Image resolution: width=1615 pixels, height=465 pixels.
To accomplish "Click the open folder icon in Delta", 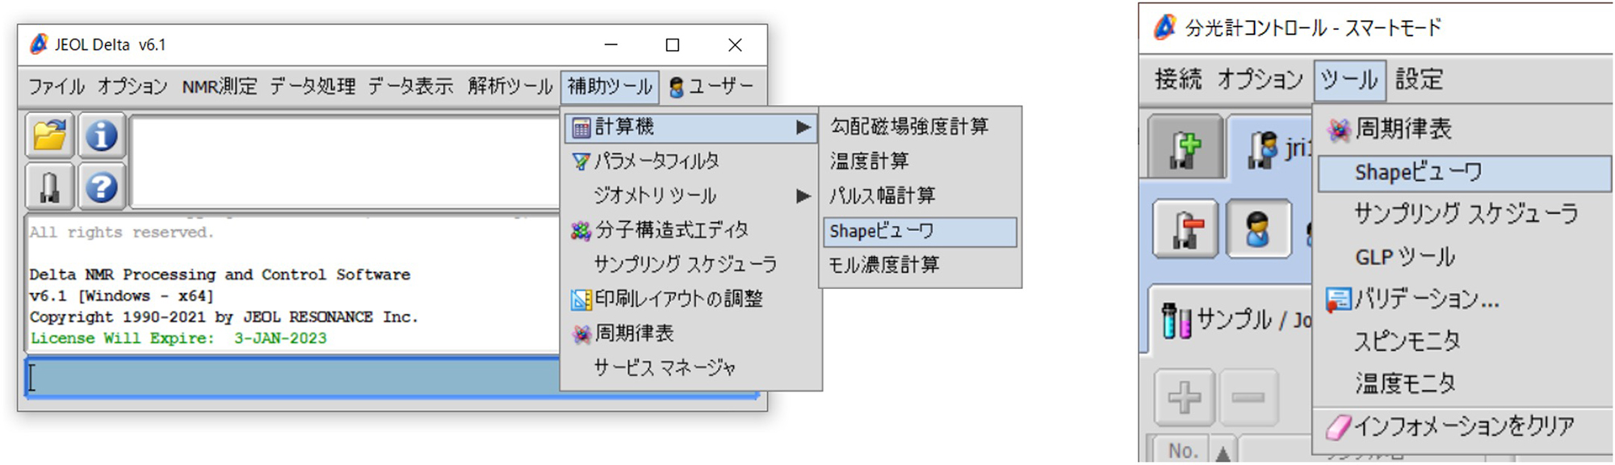I will [x=50, y=136].
